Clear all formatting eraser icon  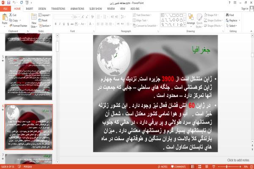click(92, 17)
